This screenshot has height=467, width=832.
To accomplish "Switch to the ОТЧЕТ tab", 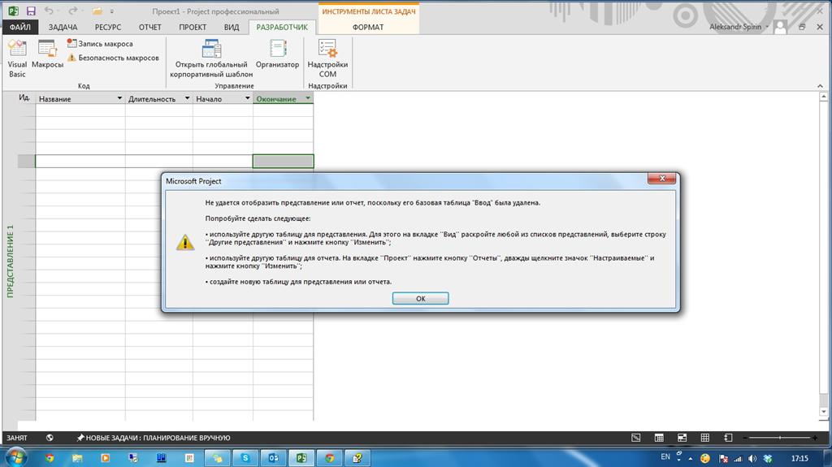I will 150,27.
